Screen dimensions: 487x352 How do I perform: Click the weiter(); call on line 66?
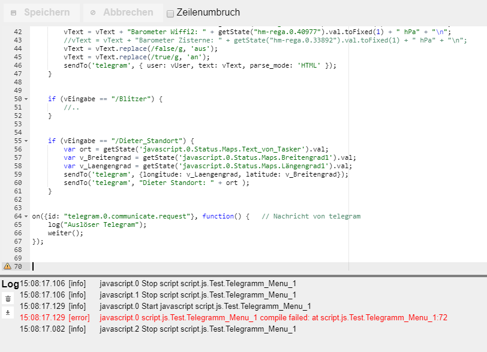[x=65, y=233]
